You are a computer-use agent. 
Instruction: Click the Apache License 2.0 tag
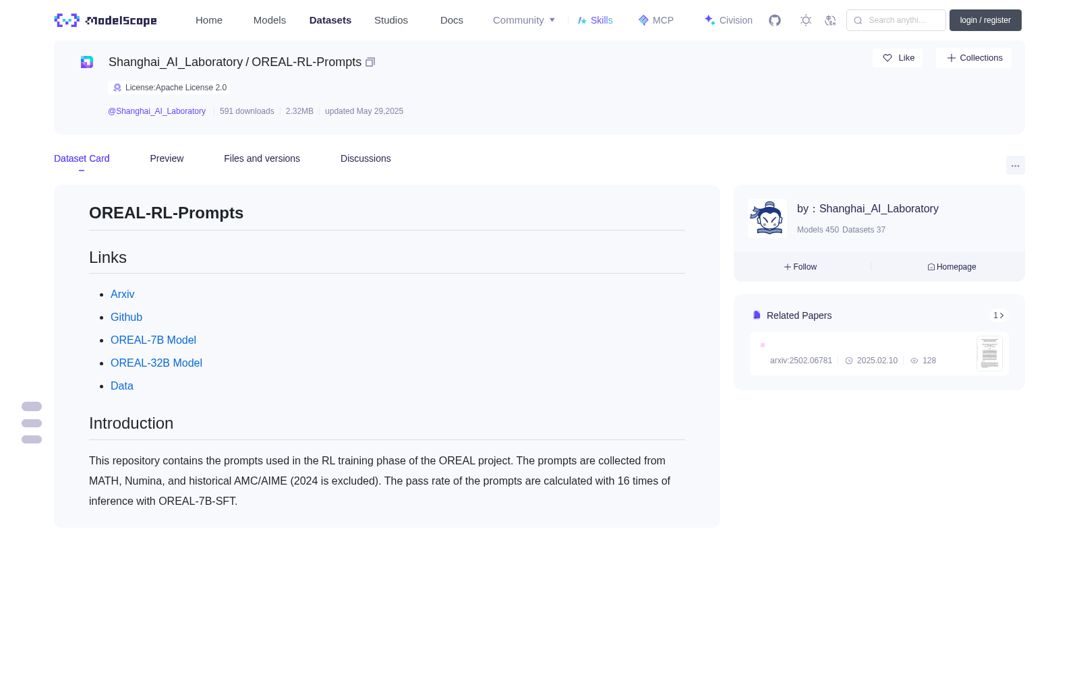click(x=169, y=88)
